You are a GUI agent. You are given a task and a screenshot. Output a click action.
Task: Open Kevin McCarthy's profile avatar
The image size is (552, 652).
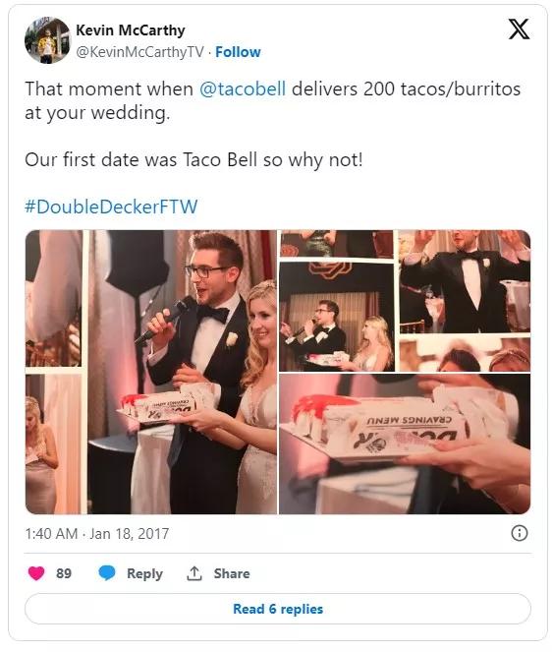click(47, 40)
